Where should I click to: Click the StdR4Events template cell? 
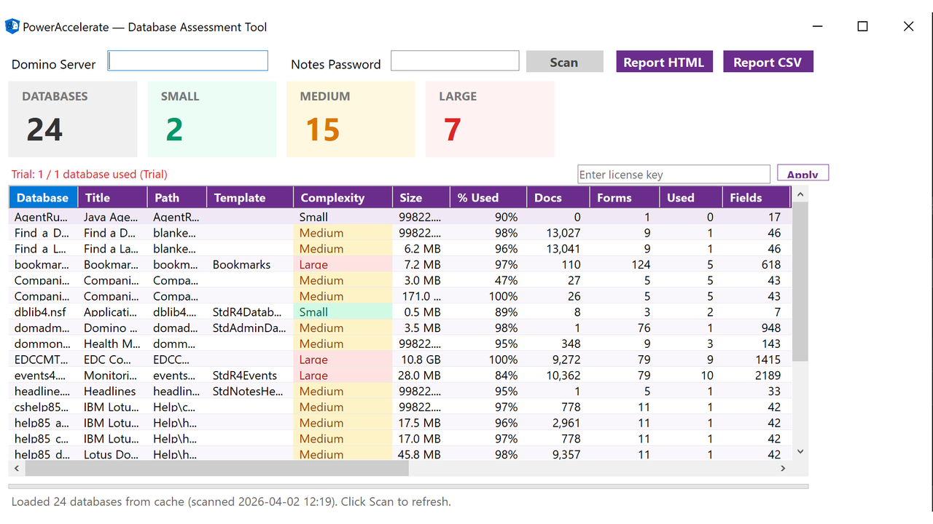pos(250,376)
